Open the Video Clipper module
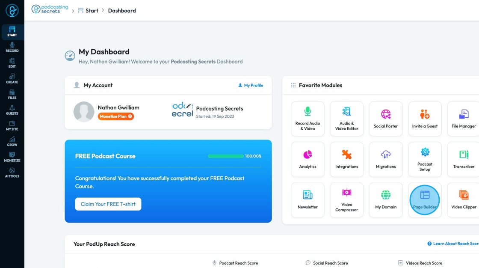Screen dimensions: 479x268 (464, 200)
